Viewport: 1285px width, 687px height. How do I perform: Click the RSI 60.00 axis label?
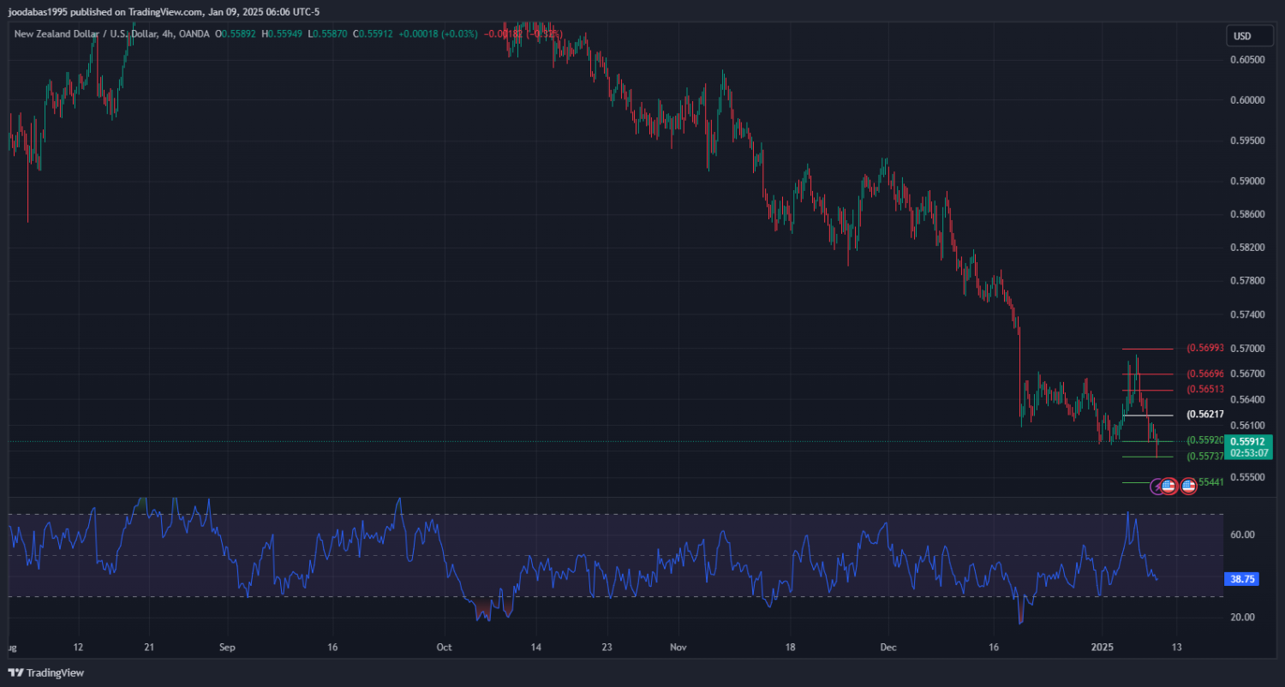(x=1243, y=535)
